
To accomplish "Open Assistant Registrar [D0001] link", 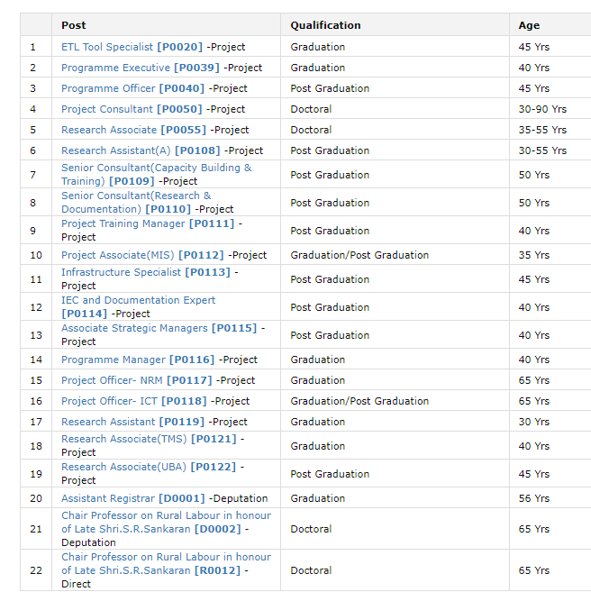I will click(x=133, y=498).
